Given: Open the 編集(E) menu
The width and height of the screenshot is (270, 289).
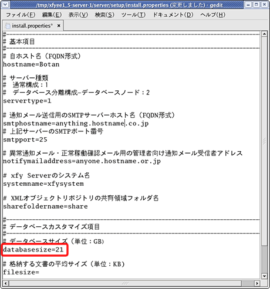Looking at the screenshot, I should tap(52, 15).
